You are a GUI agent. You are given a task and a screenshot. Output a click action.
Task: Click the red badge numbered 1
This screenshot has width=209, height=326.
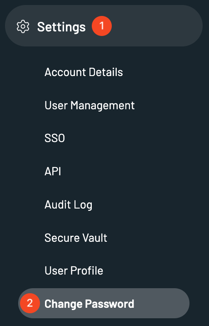coord(102,26)
